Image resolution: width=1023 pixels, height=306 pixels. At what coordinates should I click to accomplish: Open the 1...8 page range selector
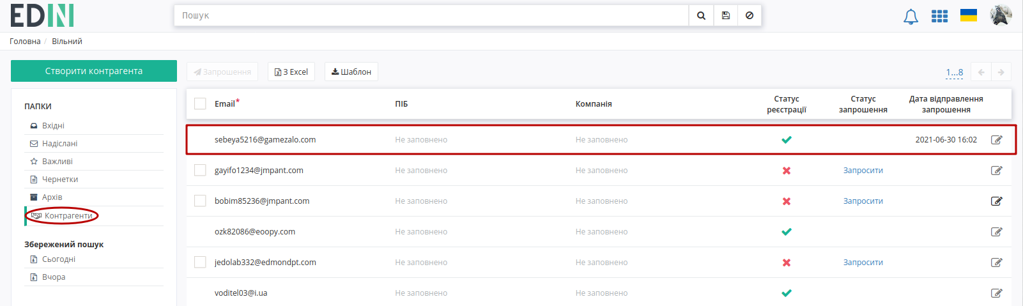click(955, 72)
